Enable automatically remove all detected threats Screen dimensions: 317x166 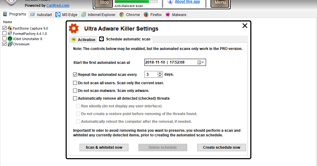pos(75,98)
